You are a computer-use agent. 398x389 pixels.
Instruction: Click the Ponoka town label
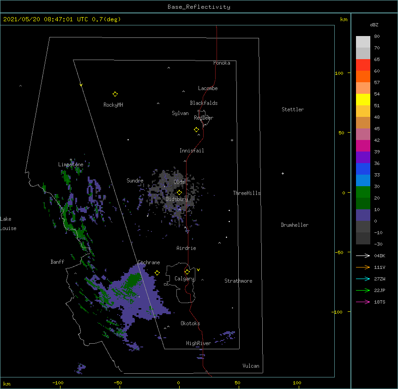pyautogui.click(x=222, y=63)
